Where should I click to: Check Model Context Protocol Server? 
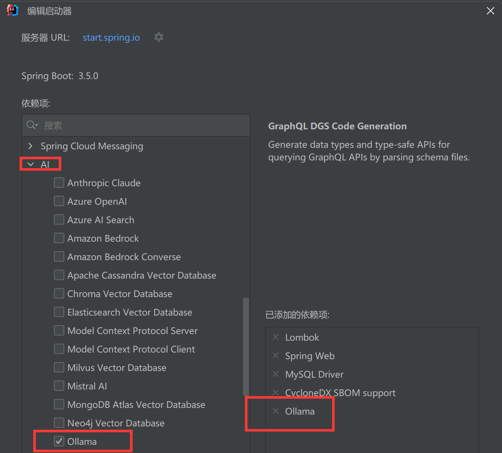[x=59, y=330]
